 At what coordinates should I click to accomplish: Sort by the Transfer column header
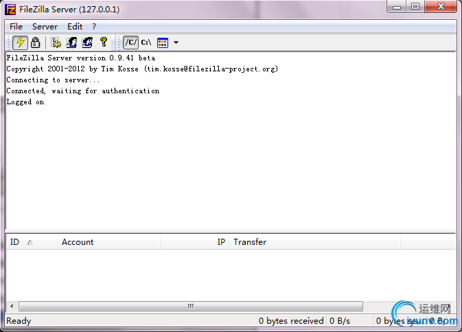coord(314,242)
